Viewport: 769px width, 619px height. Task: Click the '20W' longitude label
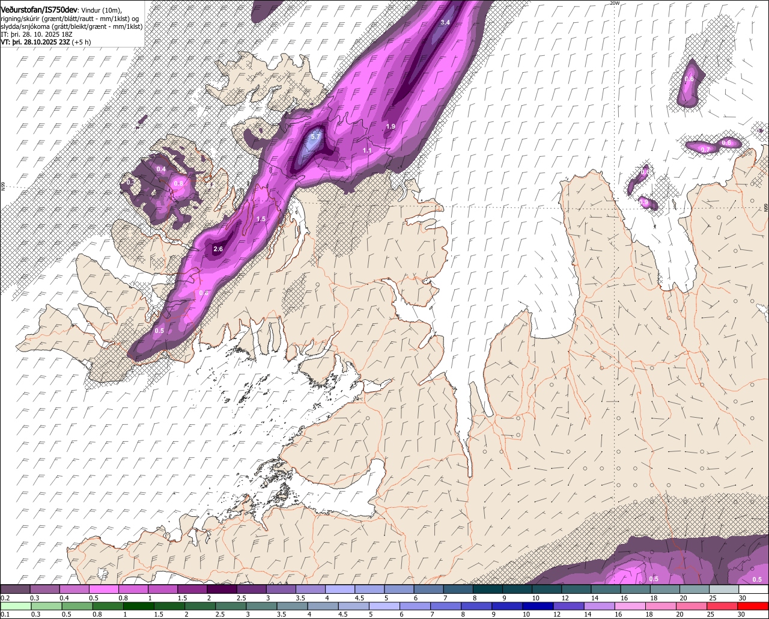click(614, 3)
